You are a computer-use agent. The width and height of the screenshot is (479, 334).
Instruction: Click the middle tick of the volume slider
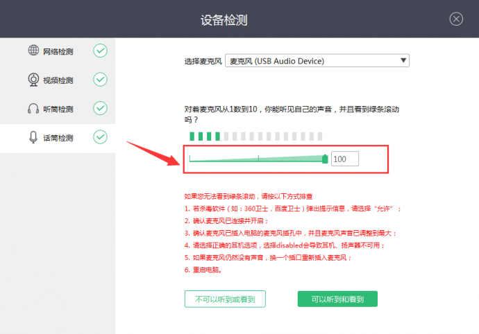pos(258,159)
